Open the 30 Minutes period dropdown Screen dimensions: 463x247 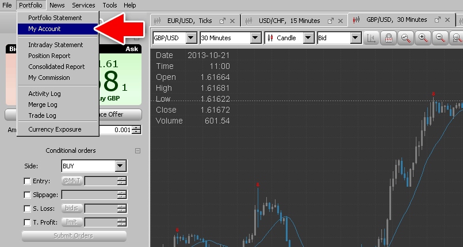[255, 38]
